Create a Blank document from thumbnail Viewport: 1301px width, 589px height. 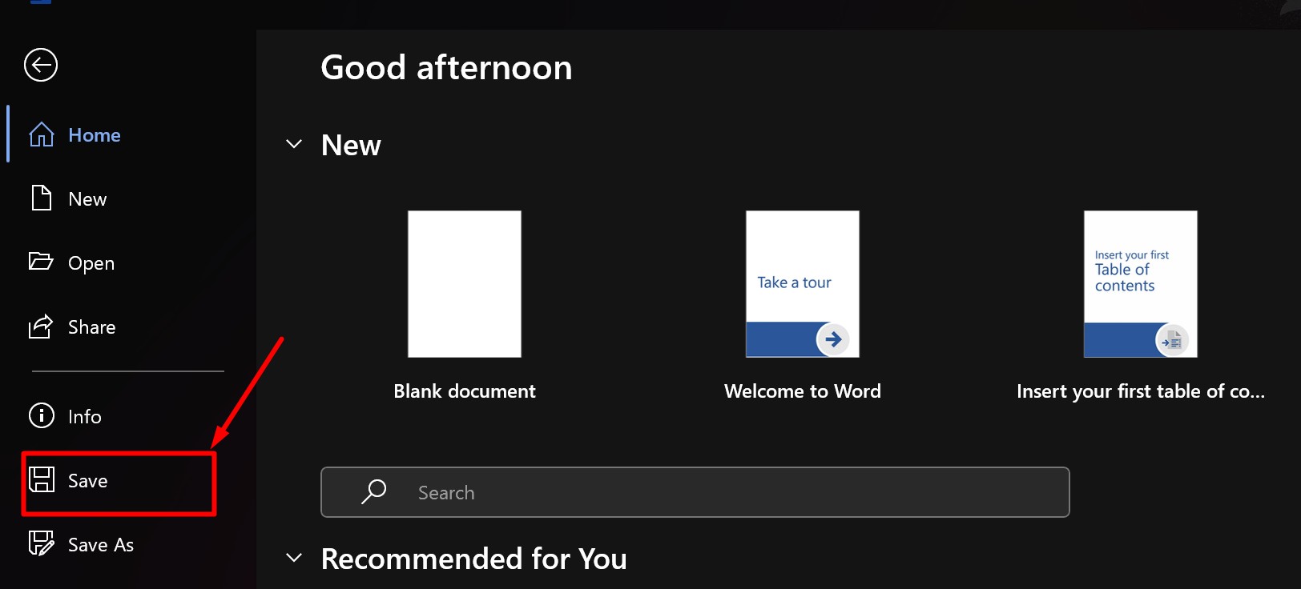(465, 284)
